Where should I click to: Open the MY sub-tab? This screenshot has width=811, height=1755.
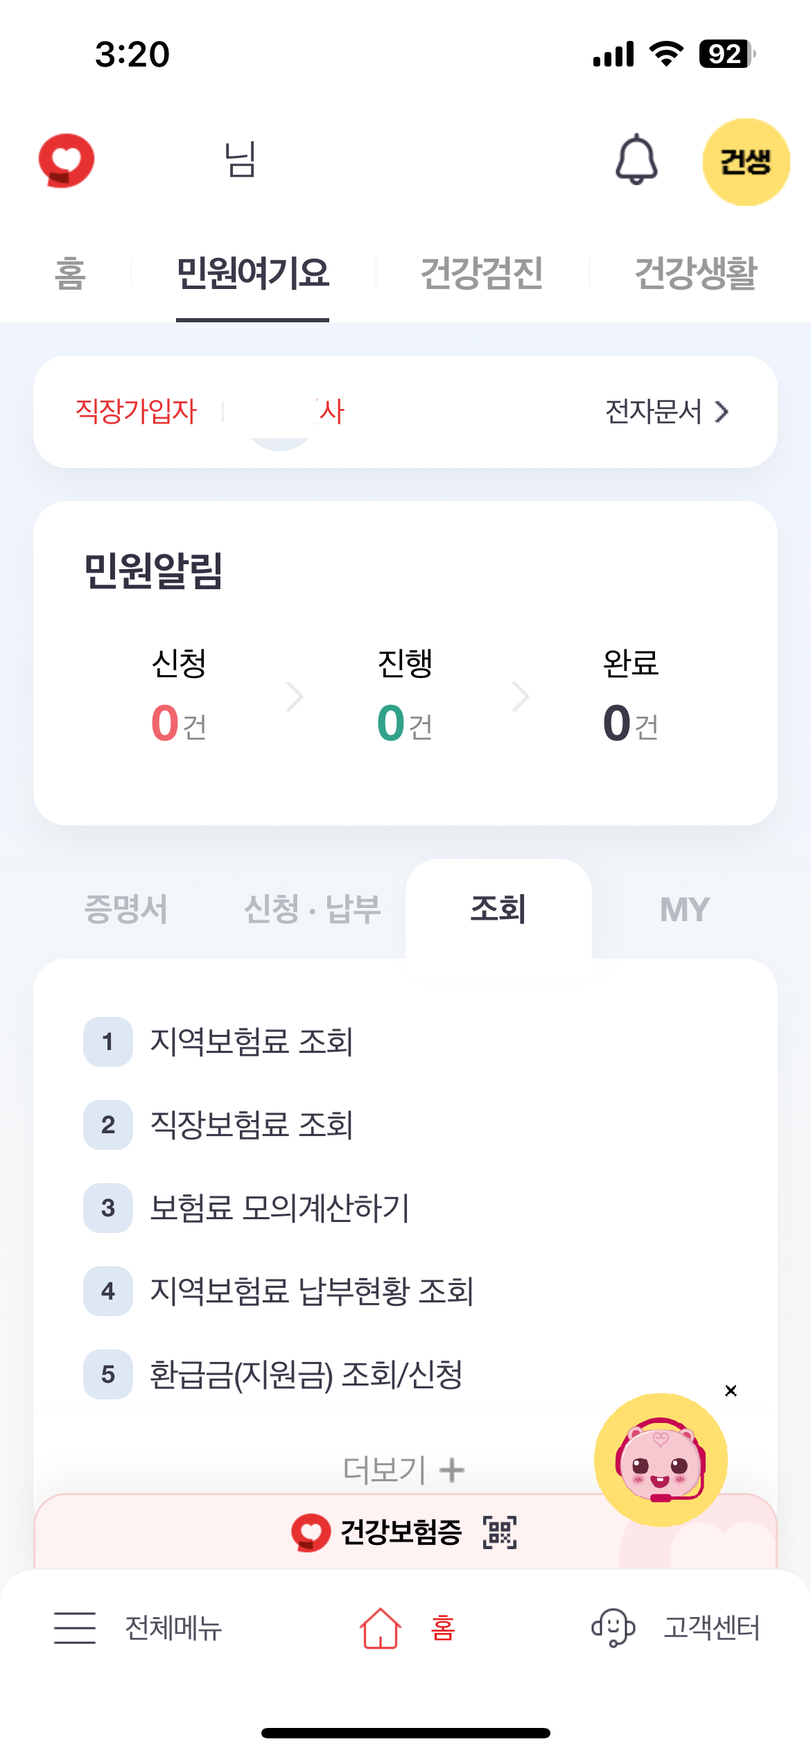685,909
